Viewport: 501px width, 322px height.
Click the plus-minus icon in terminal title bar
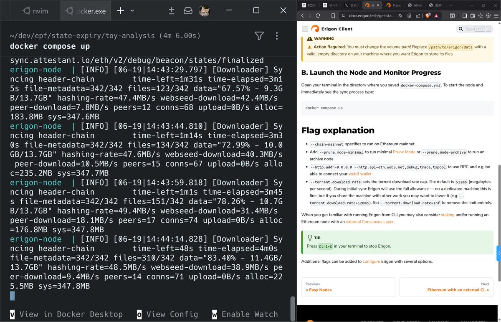tap(172, 11)
